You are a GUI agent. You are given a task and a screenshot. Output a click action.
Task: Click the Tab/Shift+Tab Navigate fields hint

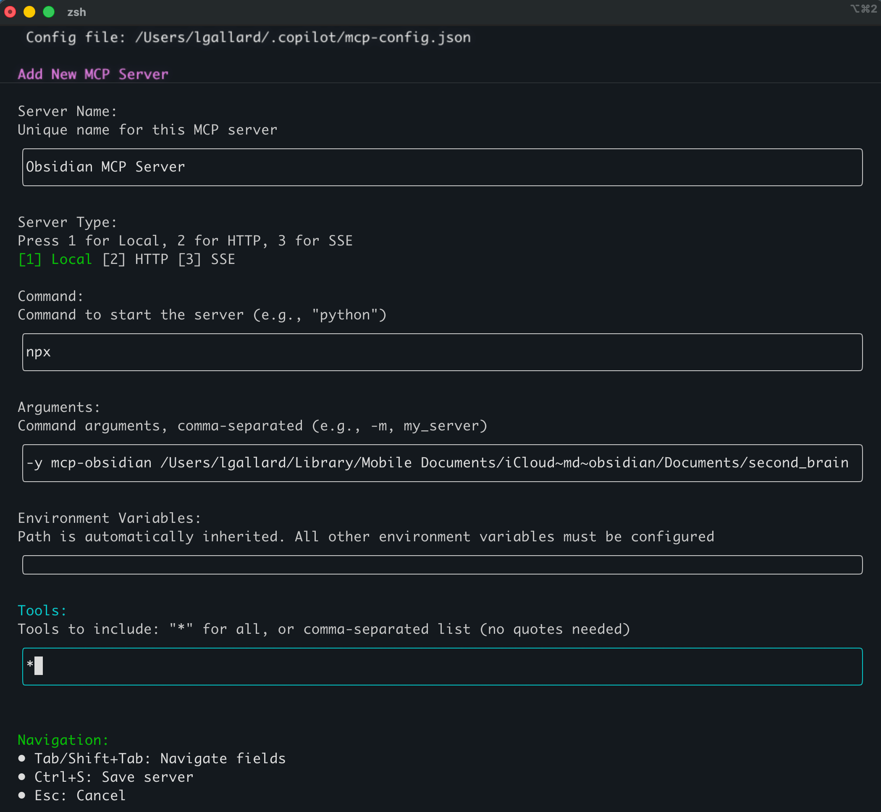click(x=160, y=758)
